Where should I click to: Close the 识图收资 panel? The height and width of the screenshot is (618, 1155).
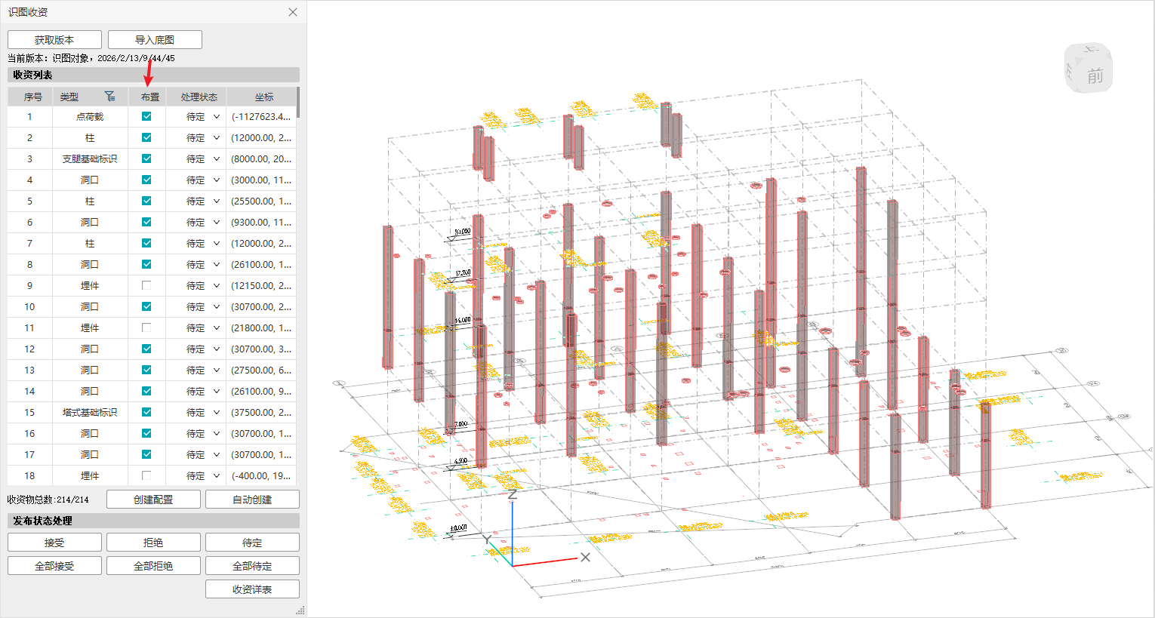[293, 12]
